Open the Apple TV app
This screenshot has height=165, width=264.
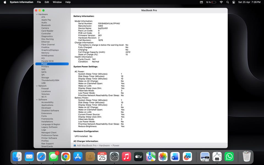[x=139, y=156]
